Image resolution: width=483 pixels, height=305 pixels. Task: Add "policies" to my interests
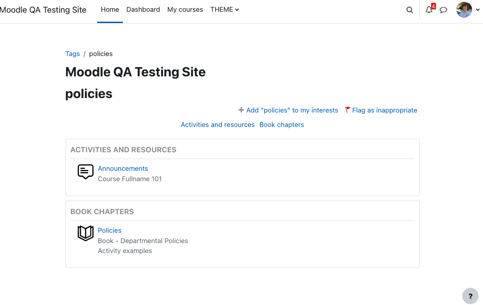tap(292, 110)
